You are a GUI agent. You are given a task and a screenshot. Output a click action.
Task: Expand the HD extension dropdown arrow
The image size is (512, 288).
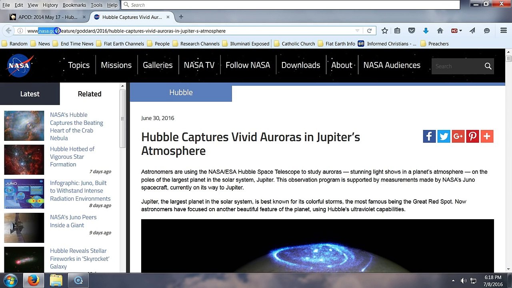tap(461, 31)
